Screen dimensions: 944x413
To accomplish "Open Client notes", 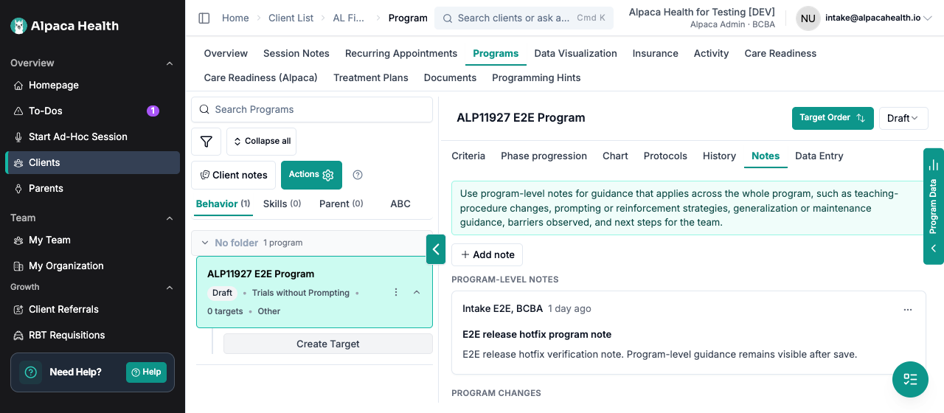I will 233,176.
